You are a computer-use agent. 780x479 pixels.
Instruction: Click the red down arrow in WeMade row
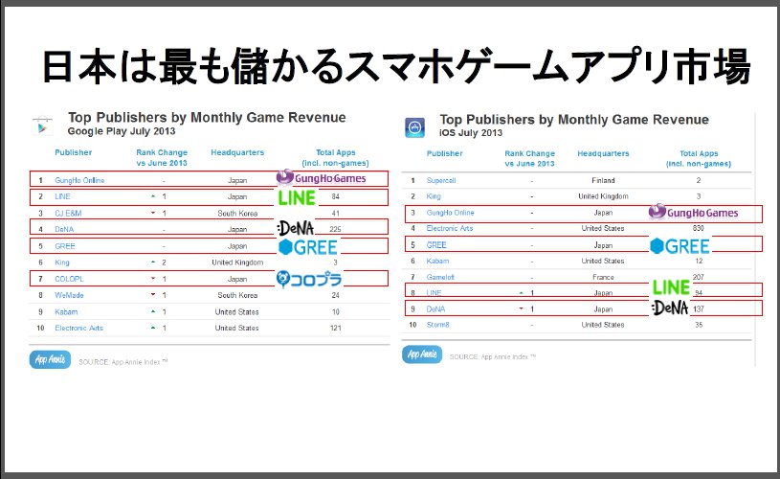point(153,295)
